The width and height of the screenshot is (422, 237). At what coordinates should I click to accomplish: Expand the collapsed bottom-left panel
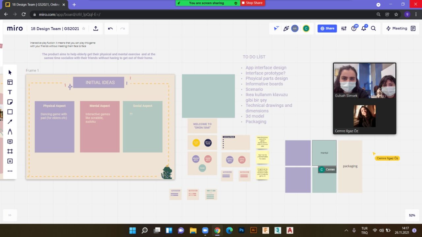coord(10,215)
